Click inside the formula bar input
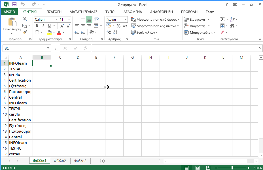263x170 pixels. pyautogui.click(x=175, y=48)
